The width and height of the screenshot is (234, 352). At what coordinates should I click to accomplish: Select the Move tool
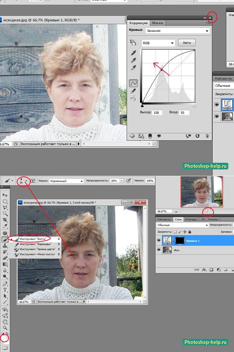(x=5, y=195)
